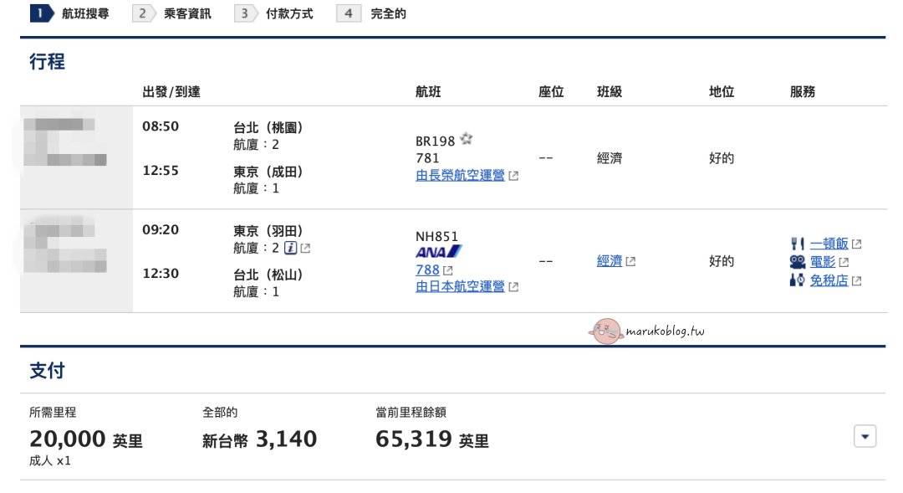The height and width of the screenshot is (493, 903).
Task: Click external link icon after 電影
Action: [x=844, y=262]
